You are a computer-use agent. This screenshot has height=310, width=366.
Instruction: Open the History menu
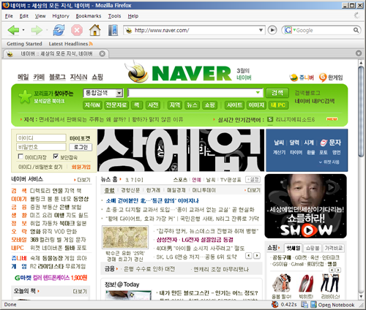click(61, 16)
